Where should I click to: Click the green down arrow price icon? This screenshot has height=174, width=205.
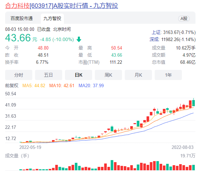(x=79, y=39)
